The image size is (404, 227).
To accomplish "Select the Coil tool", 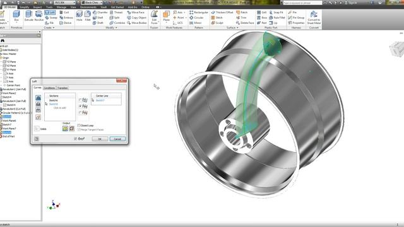I will [64, 13].
